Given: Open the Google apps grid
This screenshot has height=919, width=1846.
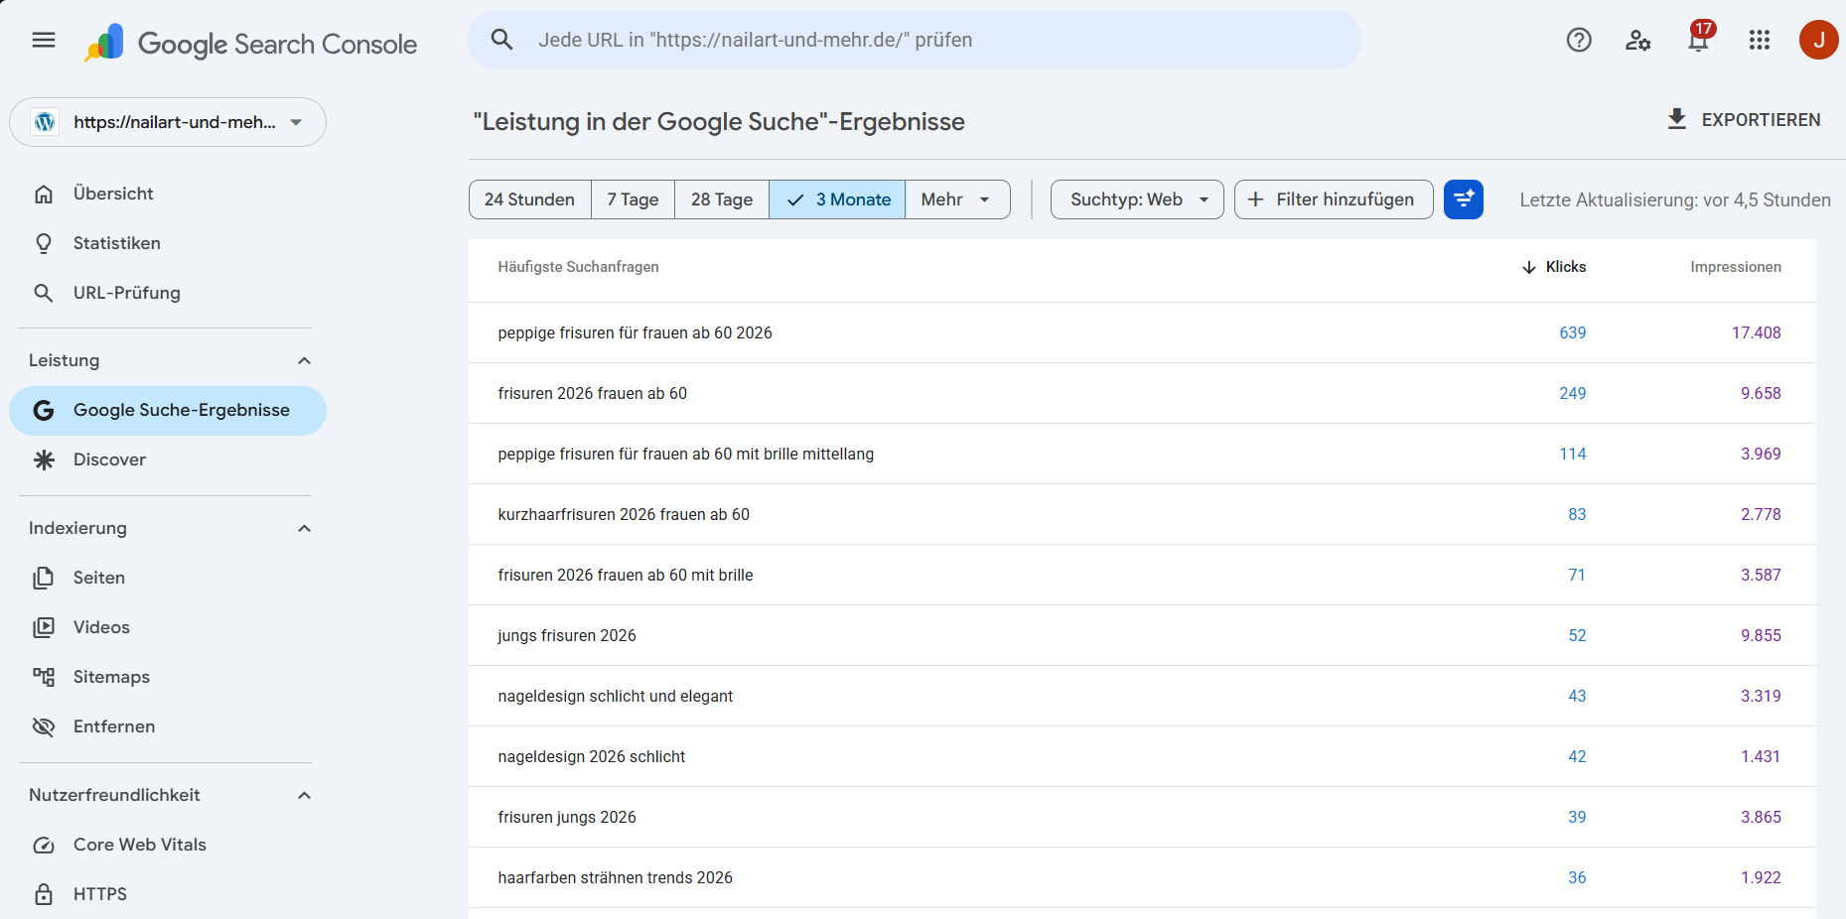Looking at the screenshot, I should [x=1760, y=40].
